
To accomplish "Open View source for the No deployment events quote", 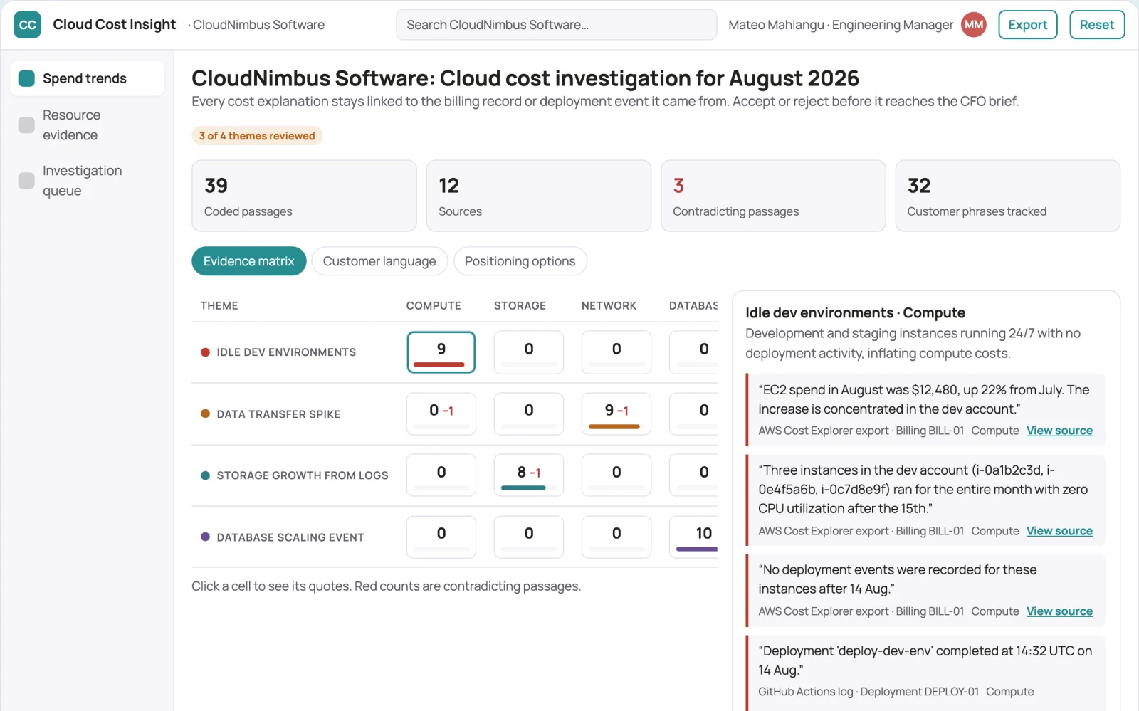I will (x=1059, y=611).
